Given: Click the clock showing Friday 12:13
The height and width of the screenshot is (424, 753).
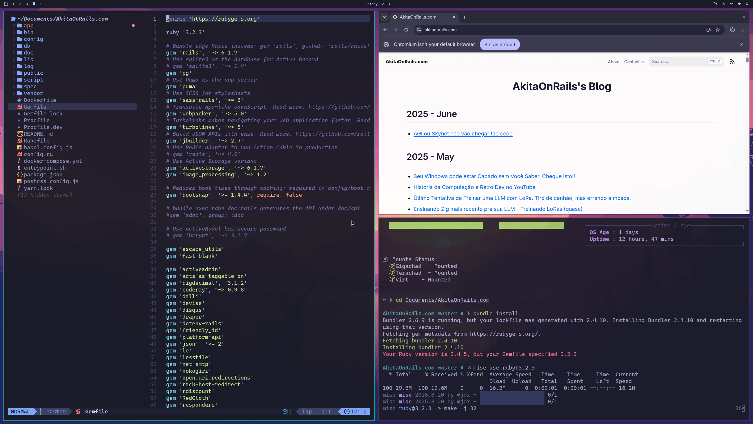Looking at the screenshot, I should (377, 4).
